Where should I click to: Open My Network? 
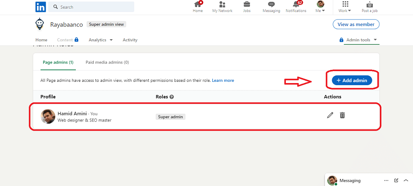coord(222,7)
